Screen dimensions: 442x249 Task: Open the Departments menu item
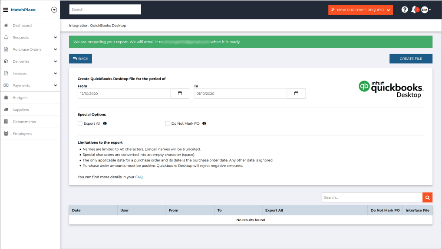click(x=30, y=122)
